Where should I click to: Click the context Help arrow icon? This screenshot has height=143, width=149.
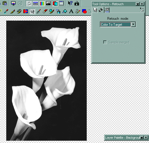(70, 3)
